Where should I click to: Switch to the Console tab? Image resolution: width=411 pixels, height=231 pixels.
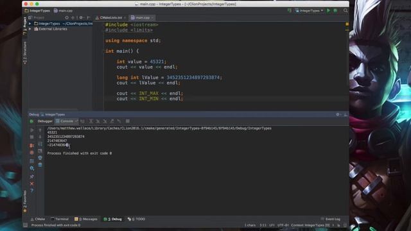click(x=67, y=121)
